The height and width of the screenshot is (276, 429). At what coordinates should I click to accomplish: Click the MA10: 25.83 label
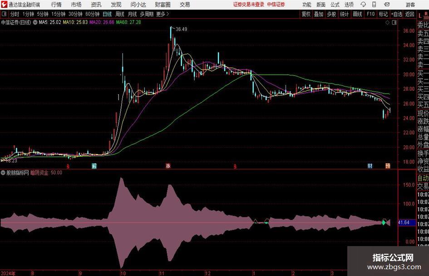[x=75, y=22]
